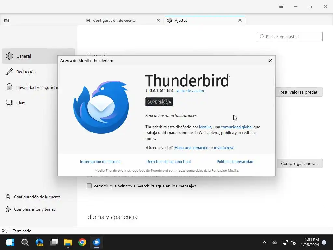Click the Rest. valores predet. button

tap(299, 92)
